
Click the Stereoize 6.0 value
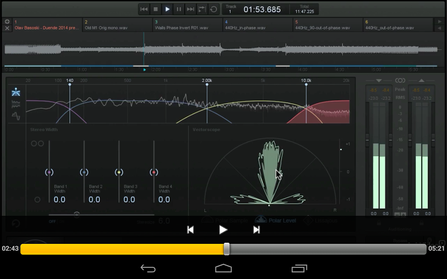[164, 221]
